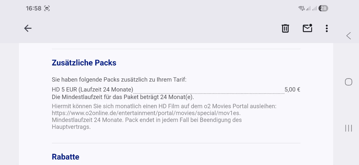Viewport: 359px width, 165px height.
Task: Tap the Mindestlaufzeit 24 Monat(e) sentence
Action: click(123, 97)
